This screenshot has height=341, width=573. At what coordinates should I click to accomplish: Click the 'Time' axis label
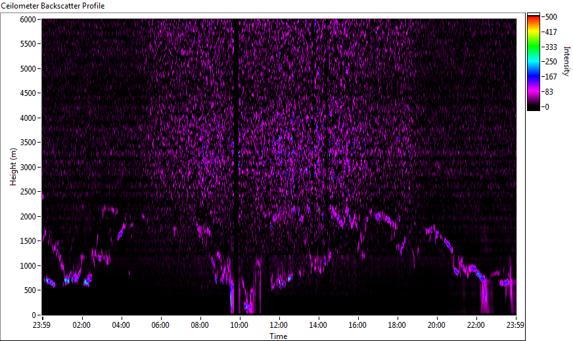coord(279,336)
